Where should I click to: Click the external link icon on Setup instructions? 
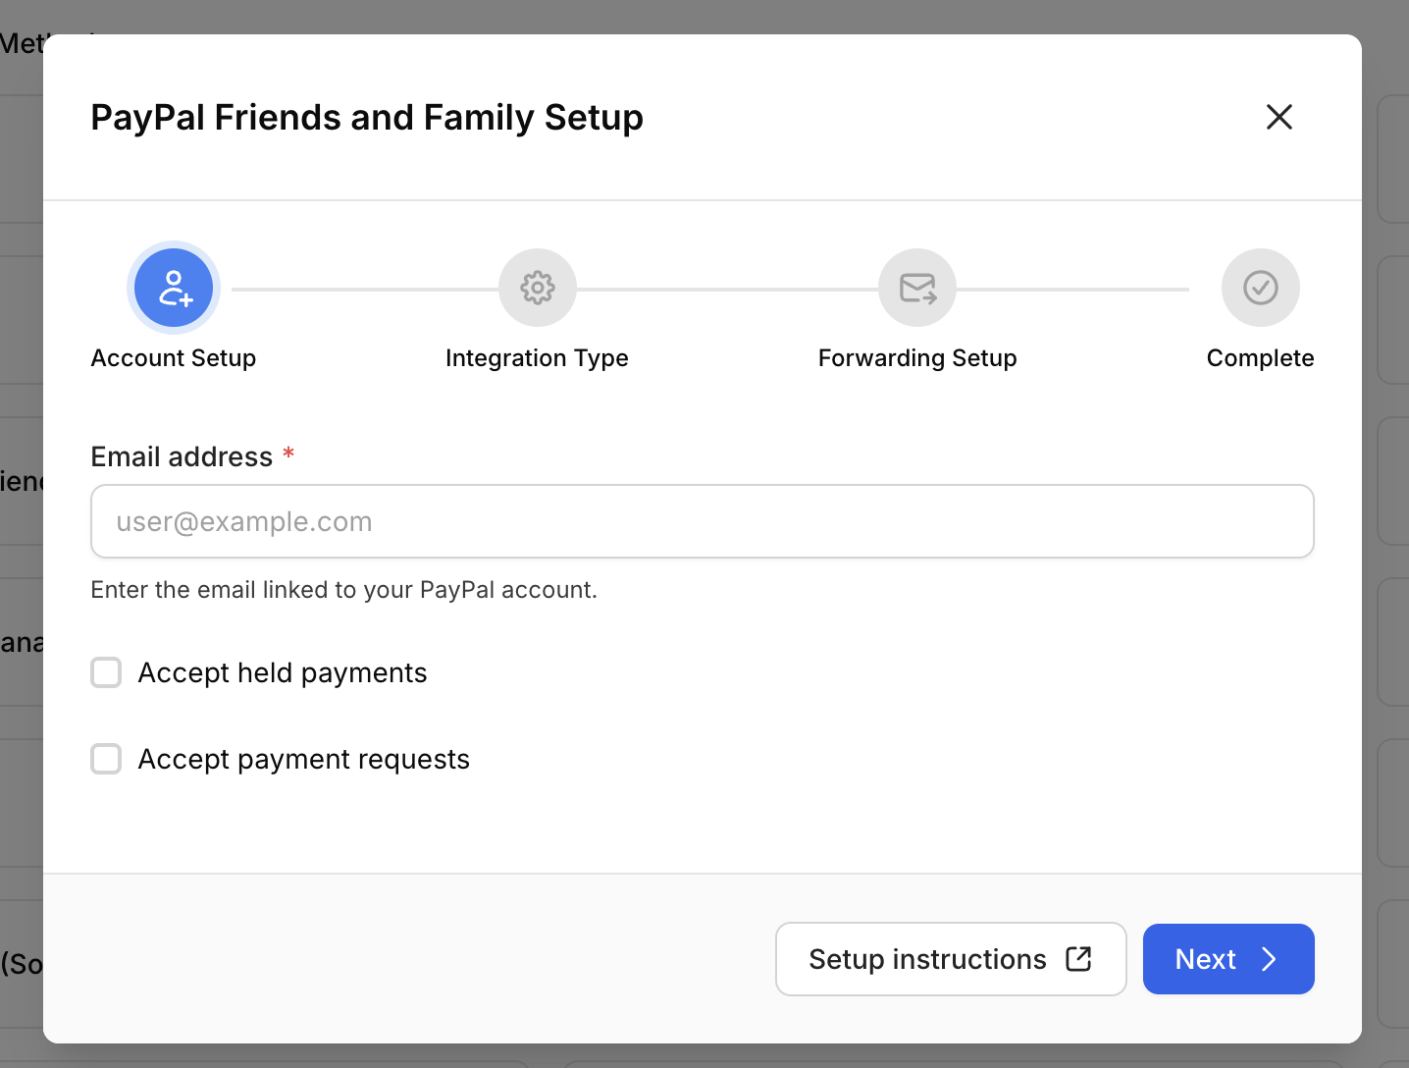1076,959
